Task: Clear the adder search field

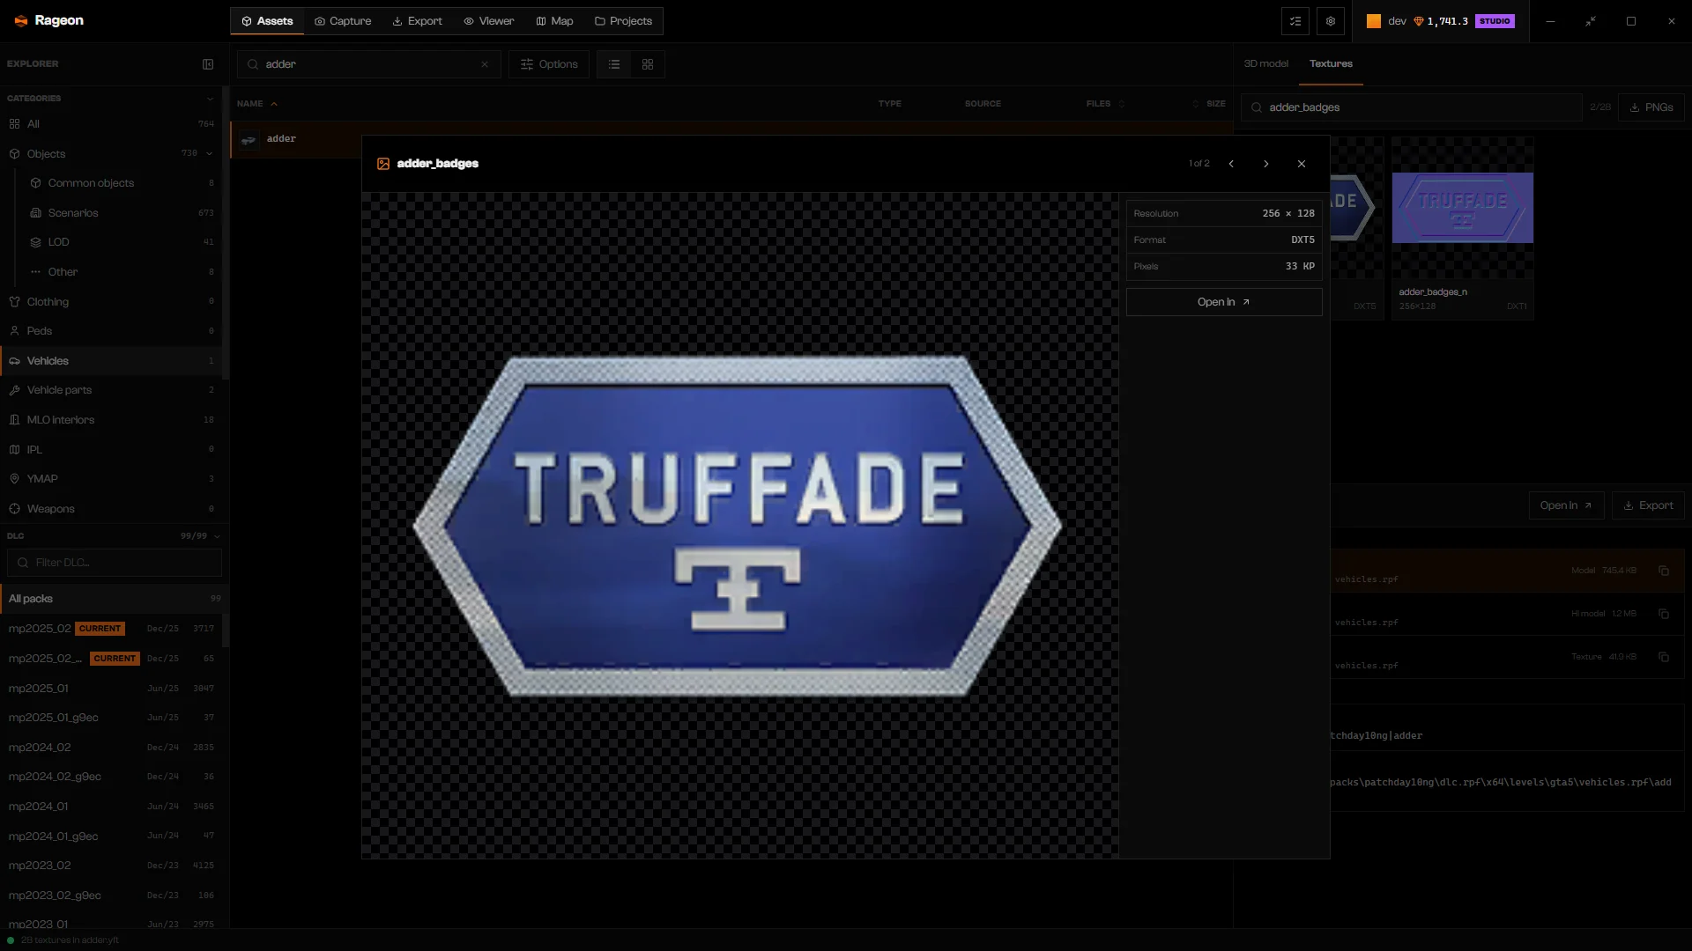Action: point(485,64)
